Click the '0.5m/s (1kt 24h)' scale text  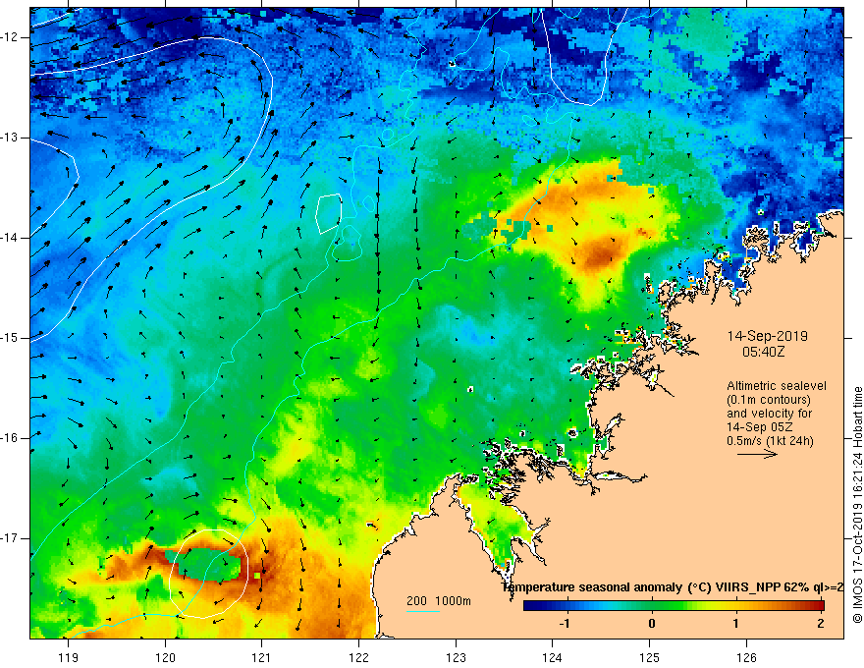click(x=770, y=440)
